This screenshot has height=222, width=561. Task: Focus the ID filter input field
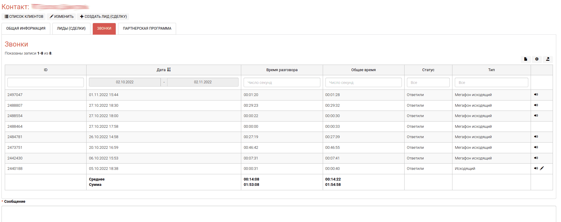(x=46, y=82)
